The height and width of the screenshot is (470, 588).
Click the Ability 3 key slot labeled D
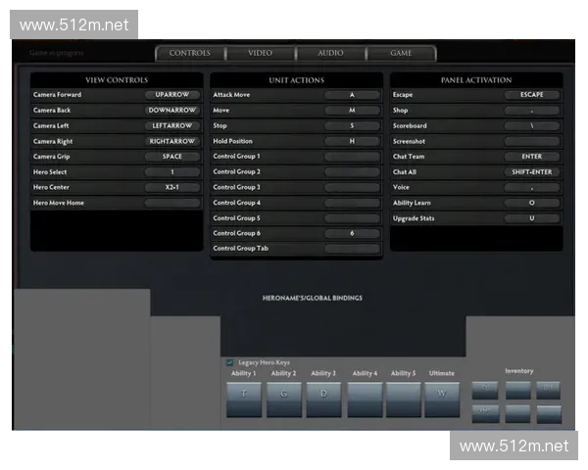click(323, 399)
